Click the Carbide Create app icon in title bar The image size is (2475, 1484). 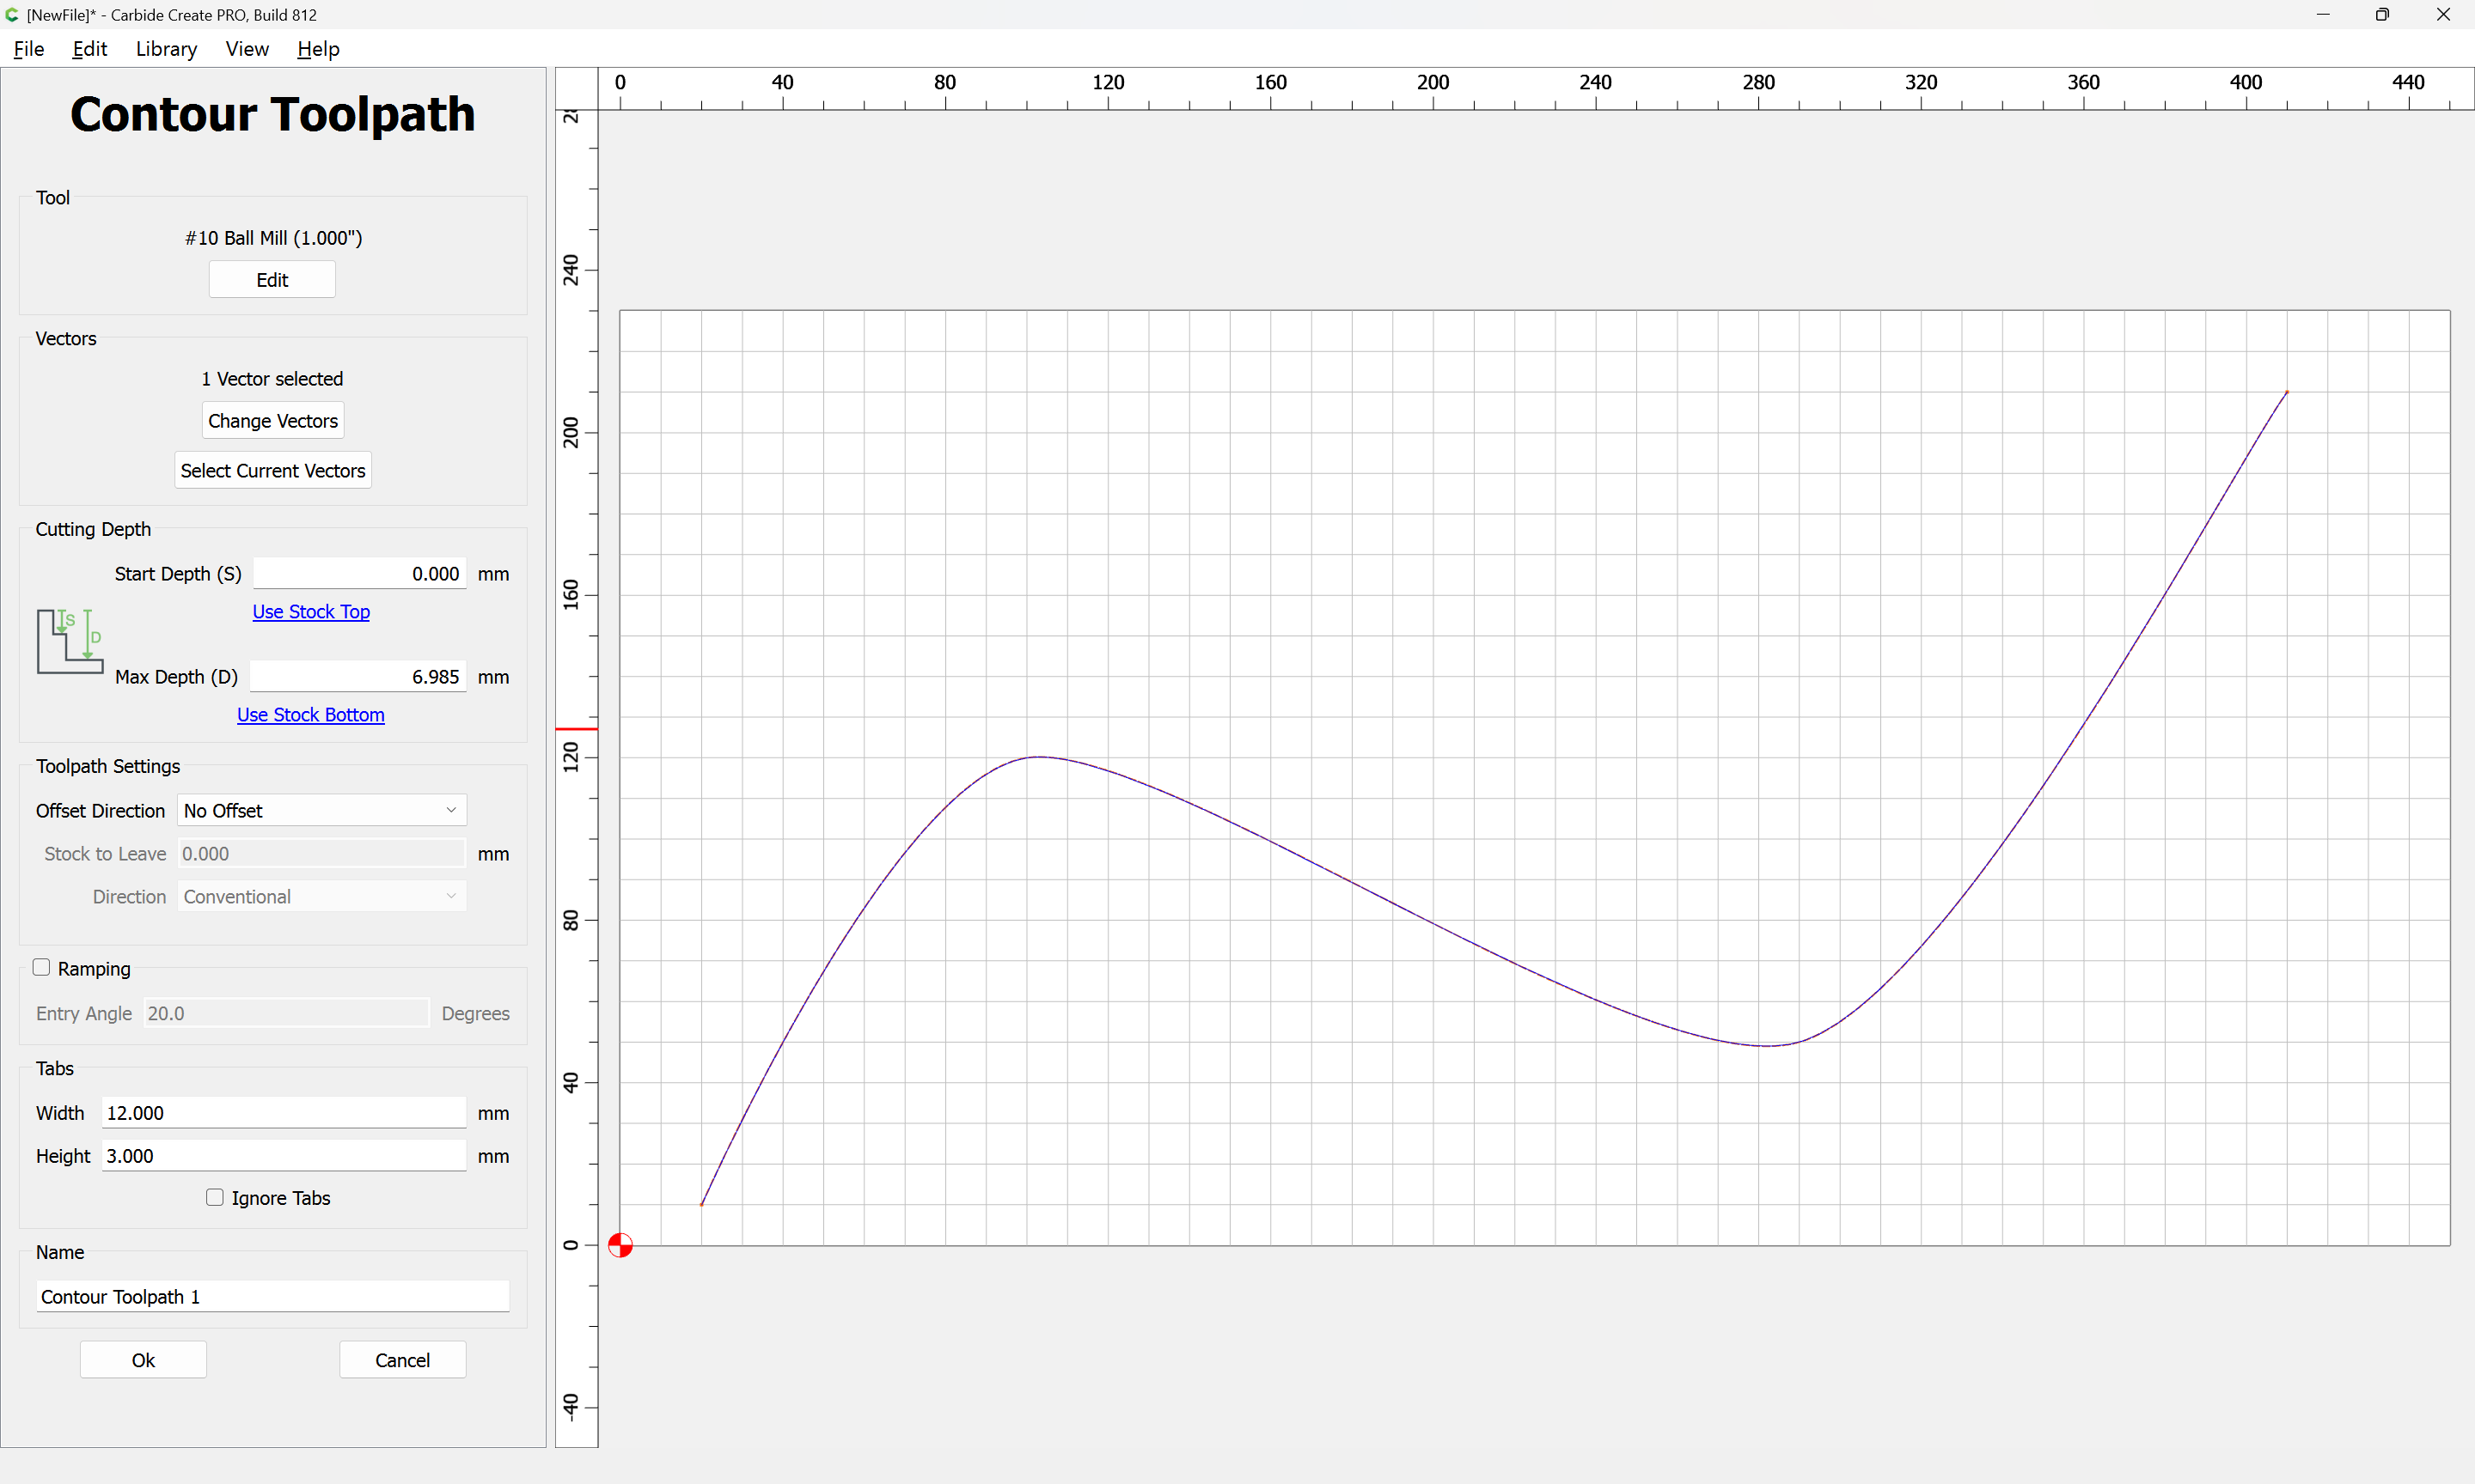click(x=12, y=15)
